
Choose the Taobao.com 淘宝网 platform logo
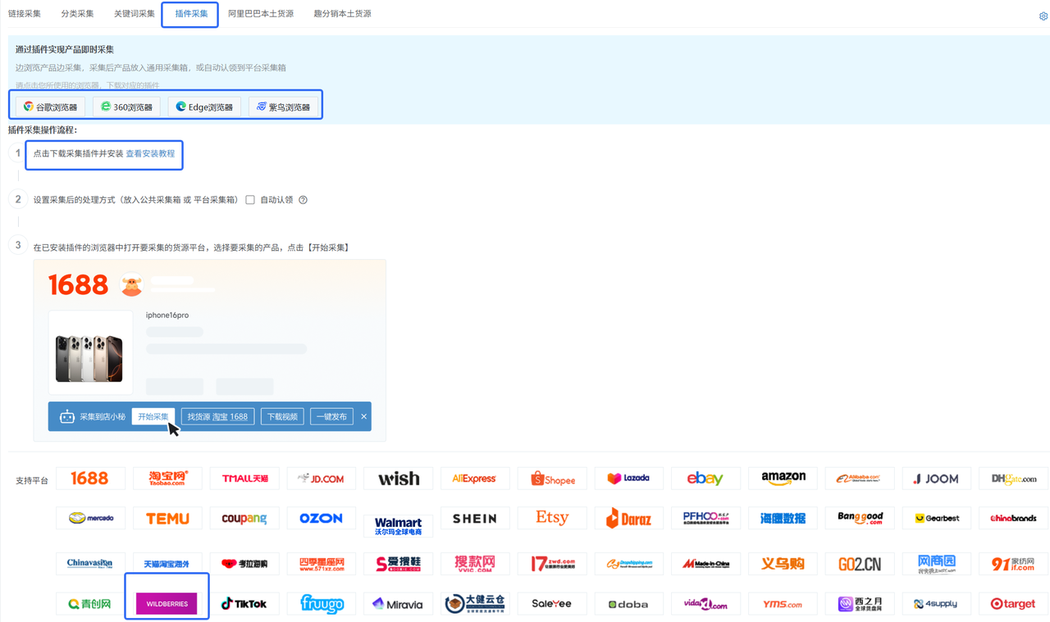(x=167, y=479)
